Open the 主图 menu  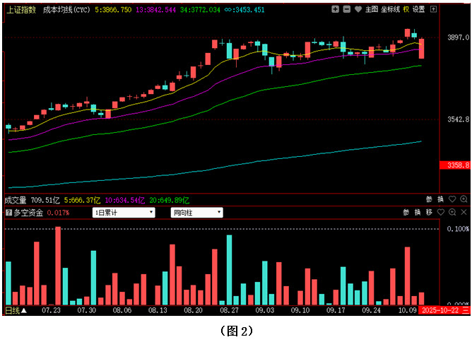pos(372,10)
